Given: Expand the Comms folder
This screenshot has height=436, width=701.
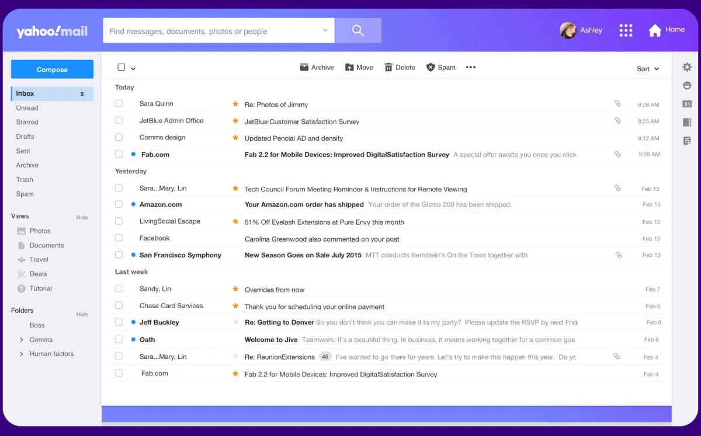Looking at the screenshot, I should point(22,340).
